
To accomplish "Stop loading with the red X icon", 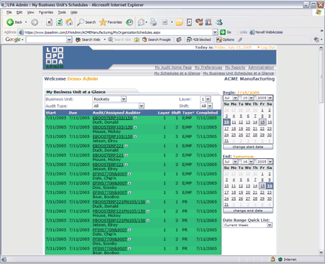I will [49, 22].
